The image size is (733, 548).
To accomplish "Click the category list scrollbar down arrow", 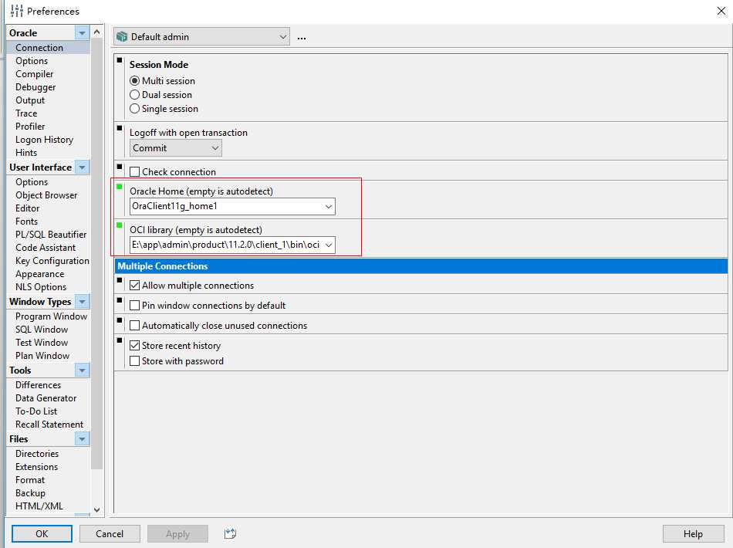I will pyautogui.click(x=96, y=509).
